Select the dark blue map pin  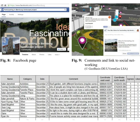tap(84, 10)
